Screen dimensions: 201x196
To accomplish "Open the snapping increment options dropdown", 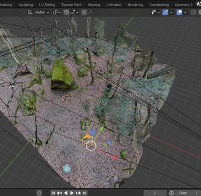I will 75,12.
